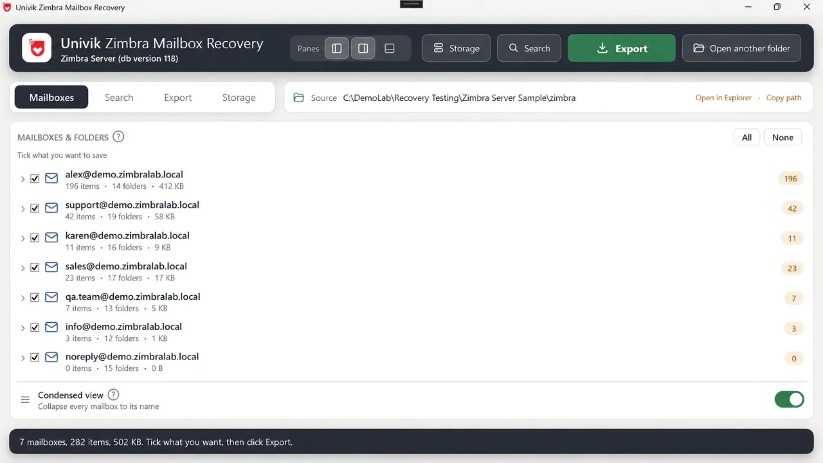Click the 7 count badge for qa.team

(794, 298)
